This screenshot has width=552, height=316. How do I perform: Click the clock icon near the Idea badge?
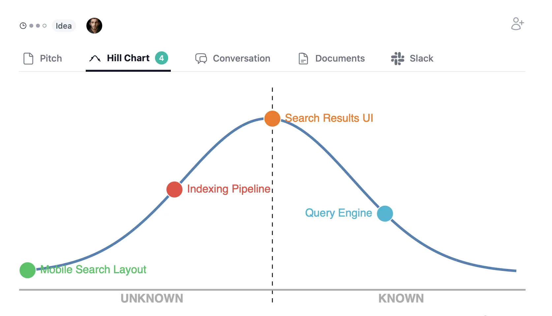[x=23, y=25]
